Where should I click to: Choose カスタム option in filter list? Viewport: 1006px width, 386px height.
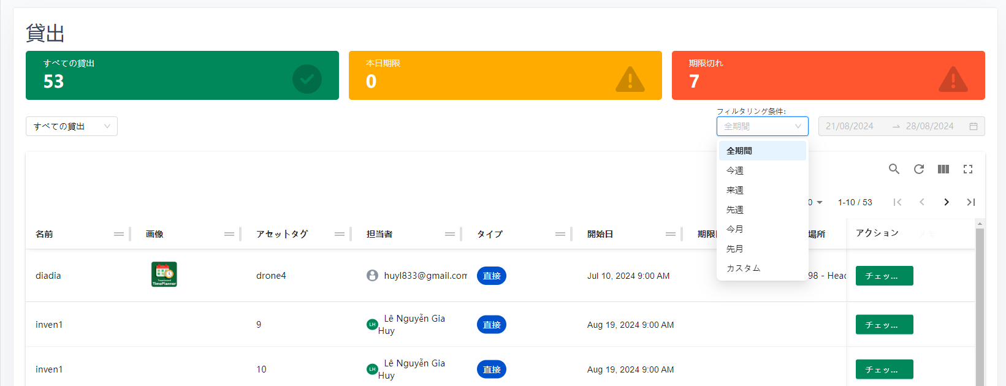[x=743, y=268]
